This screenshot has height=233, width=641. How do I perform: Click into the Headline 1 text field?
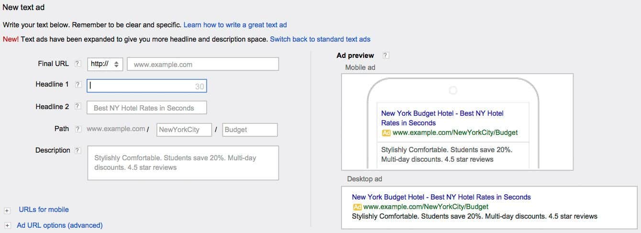coord(147,86)
